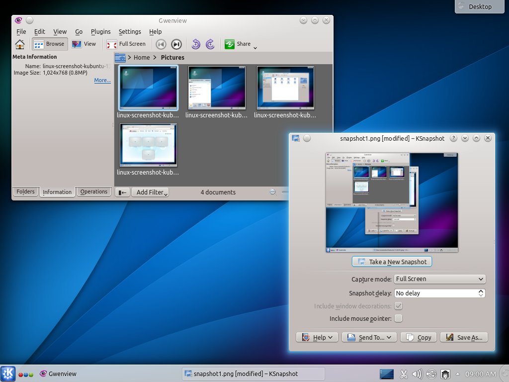Hide the sidebar using toggle button

(x=122, y=192)
